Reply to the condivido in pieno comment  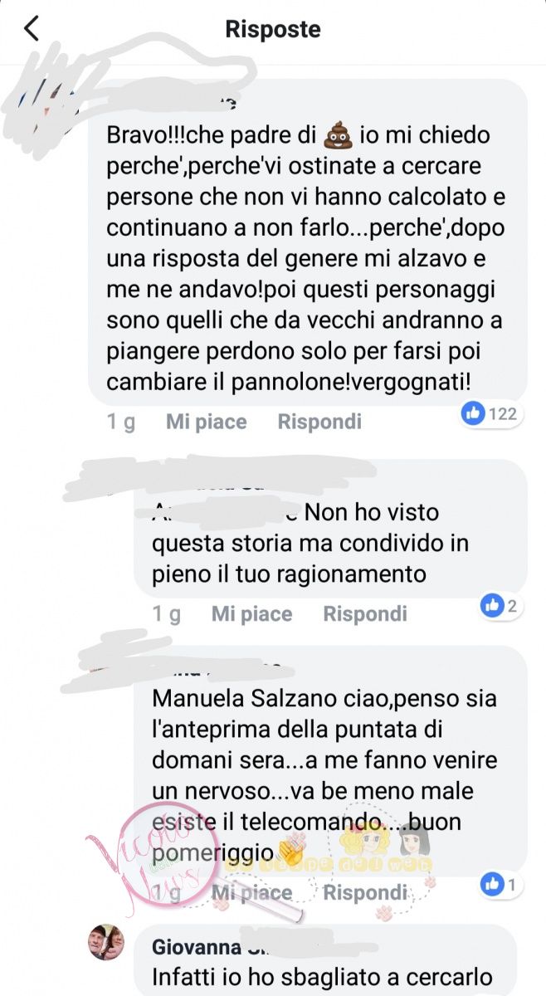point(365,614)
